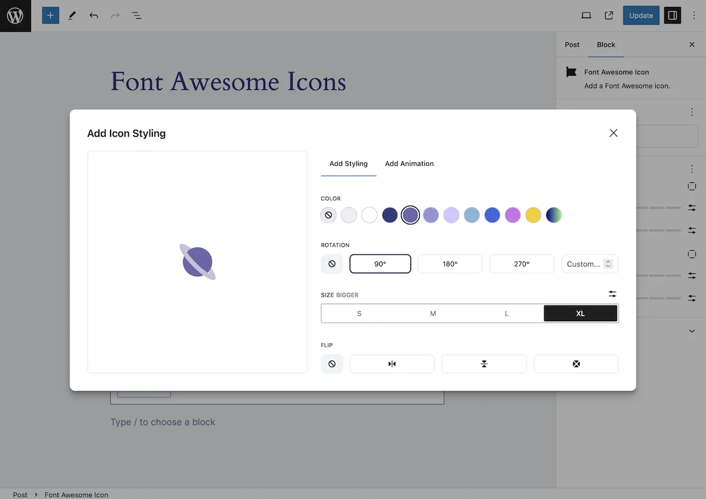Screen dimensions: 706x499
Task: Open the editor options three-dot menu
Action: [x=694, y=16]
